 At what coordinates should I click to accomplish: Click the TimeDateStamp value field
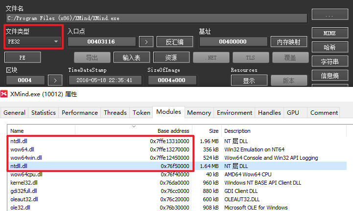coord(105,80)
